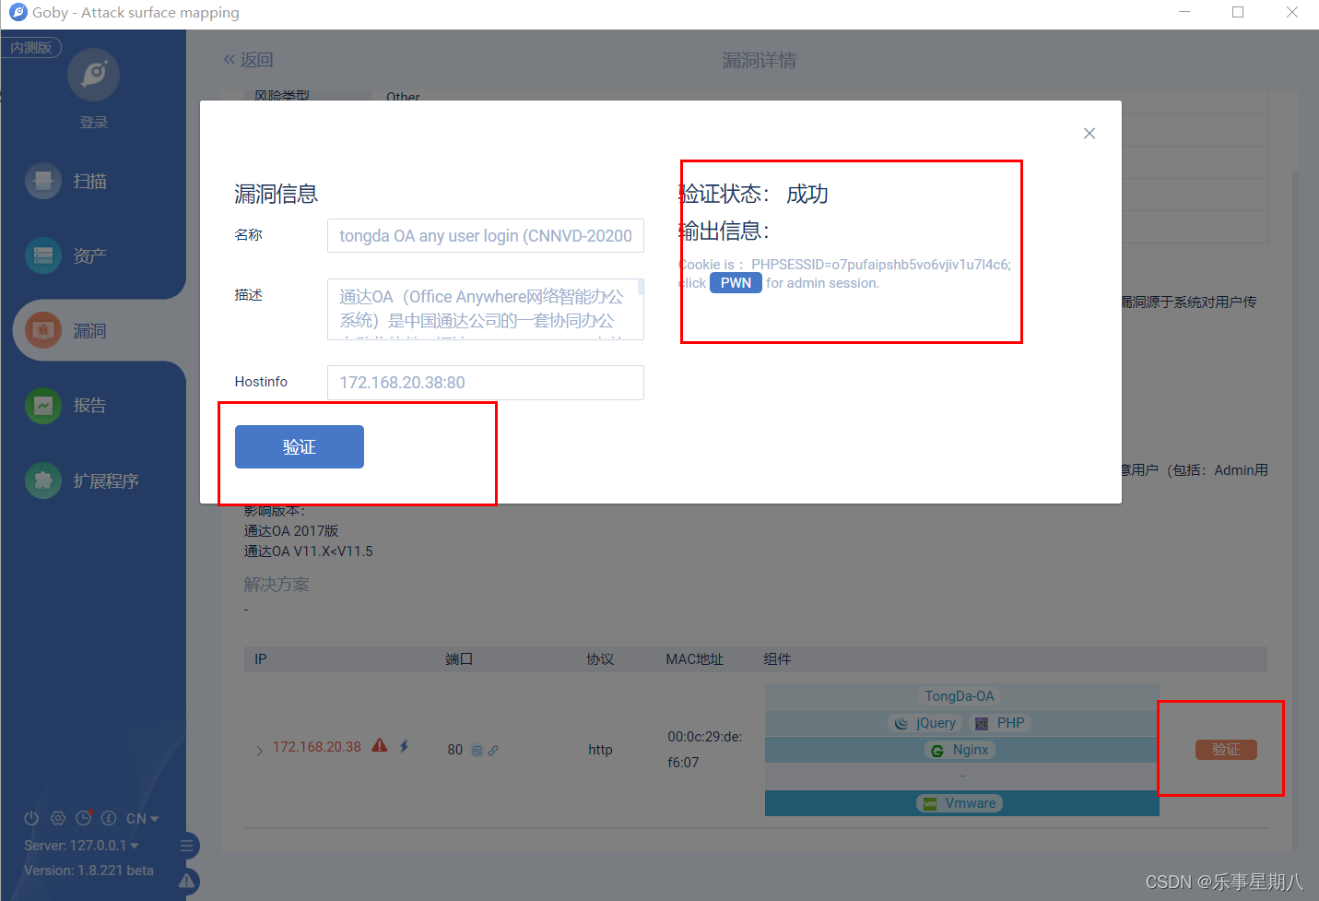
Task: Click the 协议 column header
Action: (600, 659)
